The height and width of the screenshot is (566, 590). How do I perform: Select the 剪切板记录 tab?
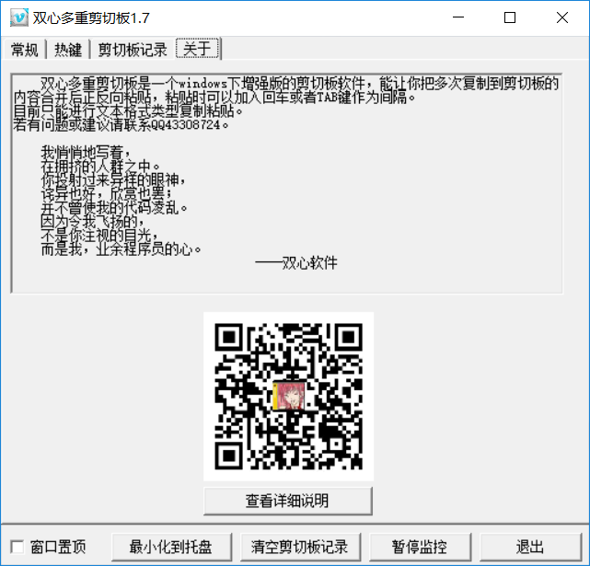pos(133,50)
